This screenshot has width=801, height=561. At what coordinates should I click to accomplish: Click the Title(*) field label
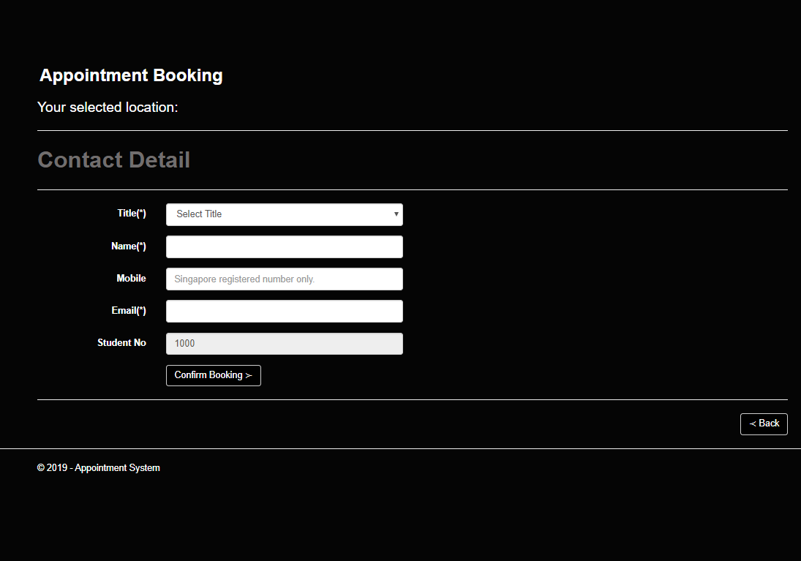point(131,213)
